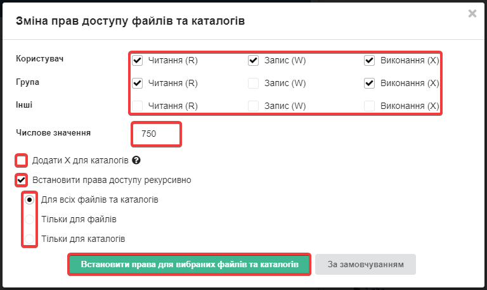487x290 pixels.
Task: Enable Інші Виконання (X) checkbox
Action: click(x=369, y=106)
